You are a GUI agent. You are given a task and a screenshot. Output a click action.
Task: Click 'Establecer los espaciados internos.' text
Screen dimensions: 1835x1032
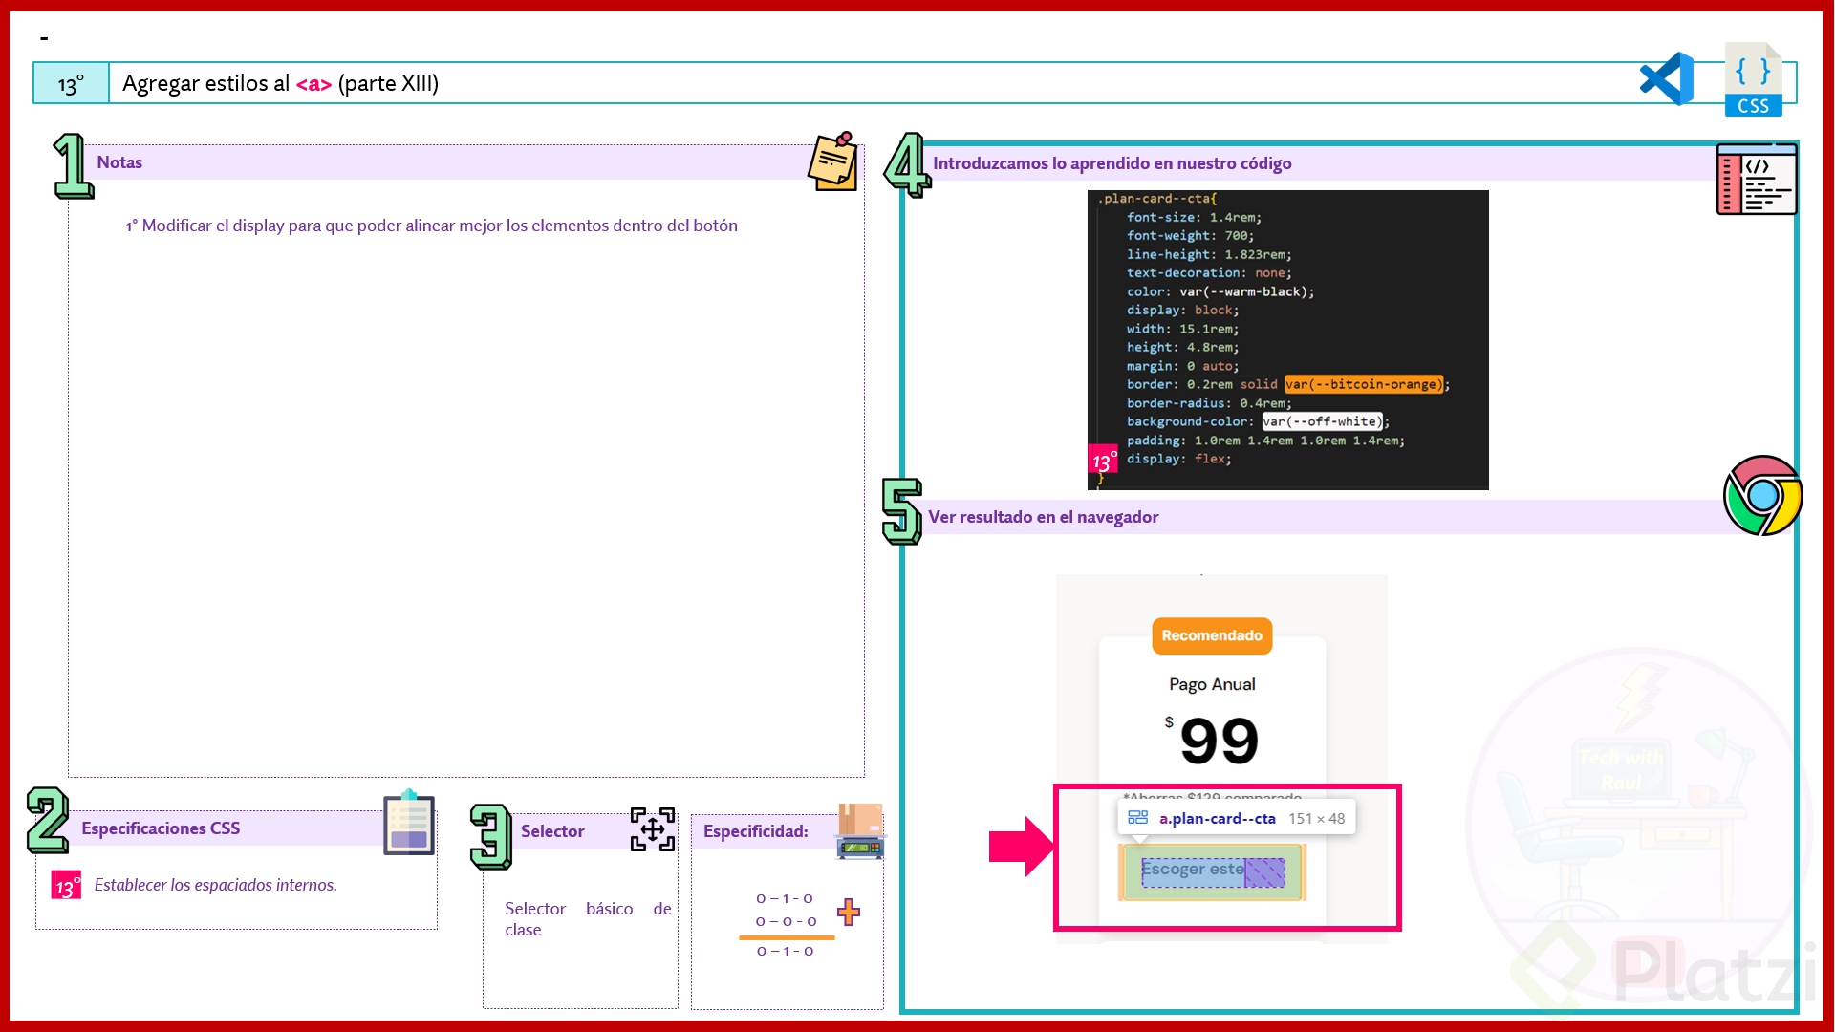point(215,885)
